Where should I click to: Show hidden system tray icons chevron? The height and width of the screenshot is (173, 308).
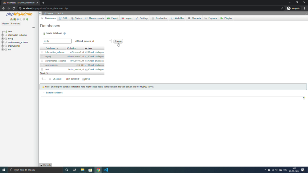[265, 170]
